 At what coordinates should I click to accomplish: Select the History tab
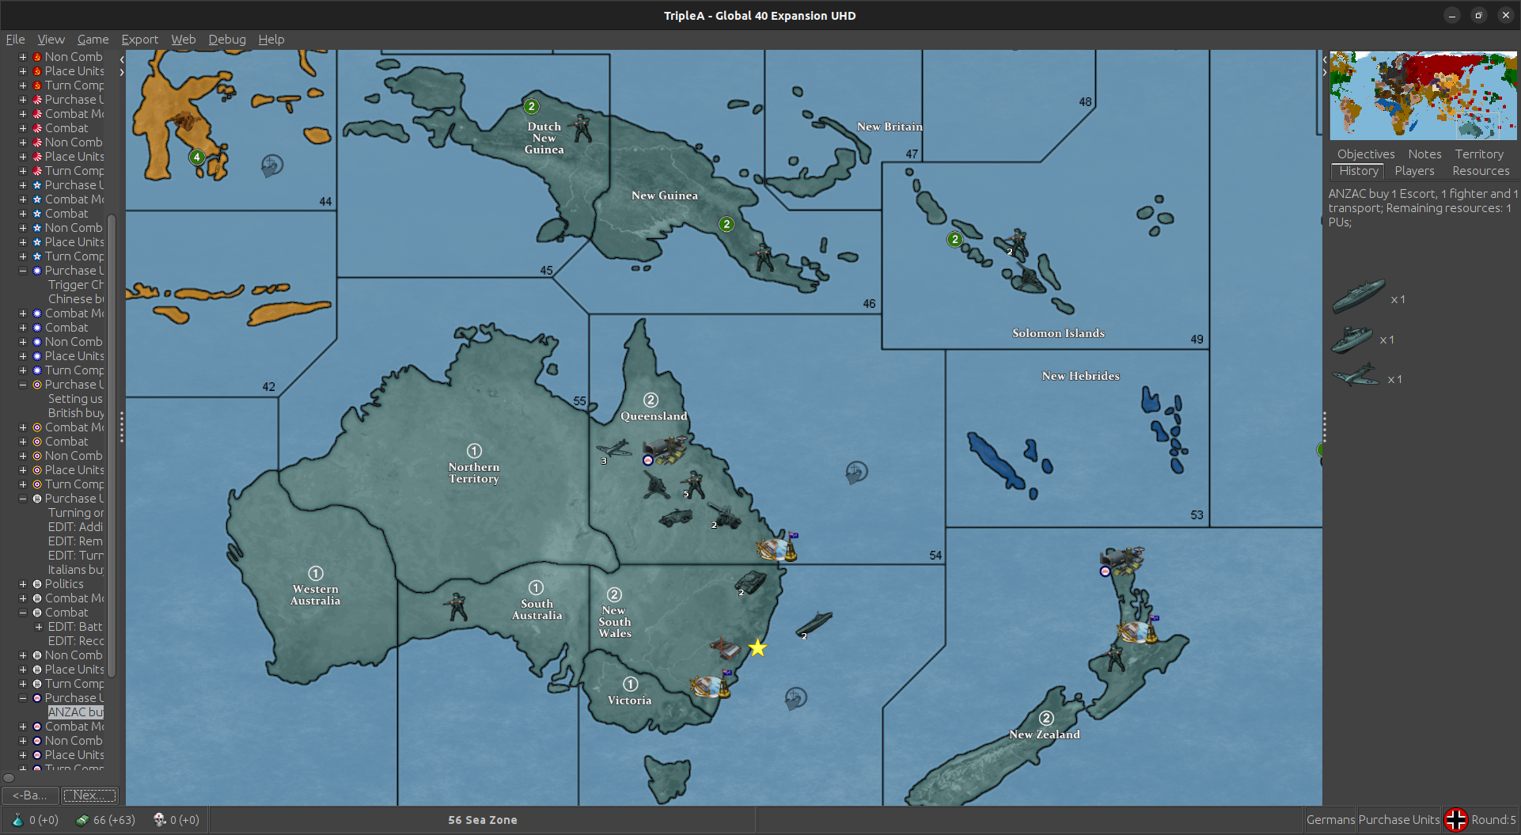point(1359,171)
